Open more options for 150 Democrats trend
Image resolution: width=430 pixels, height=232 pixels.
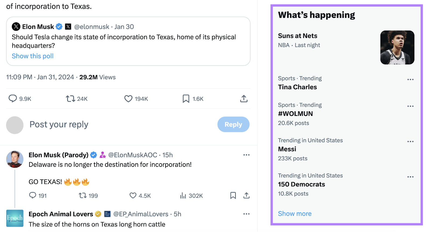click(x=410, y=177)
